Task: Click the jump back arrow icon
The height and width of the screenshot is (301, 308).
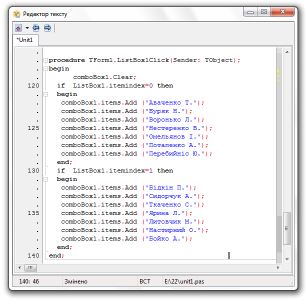Action: point(36,28)
